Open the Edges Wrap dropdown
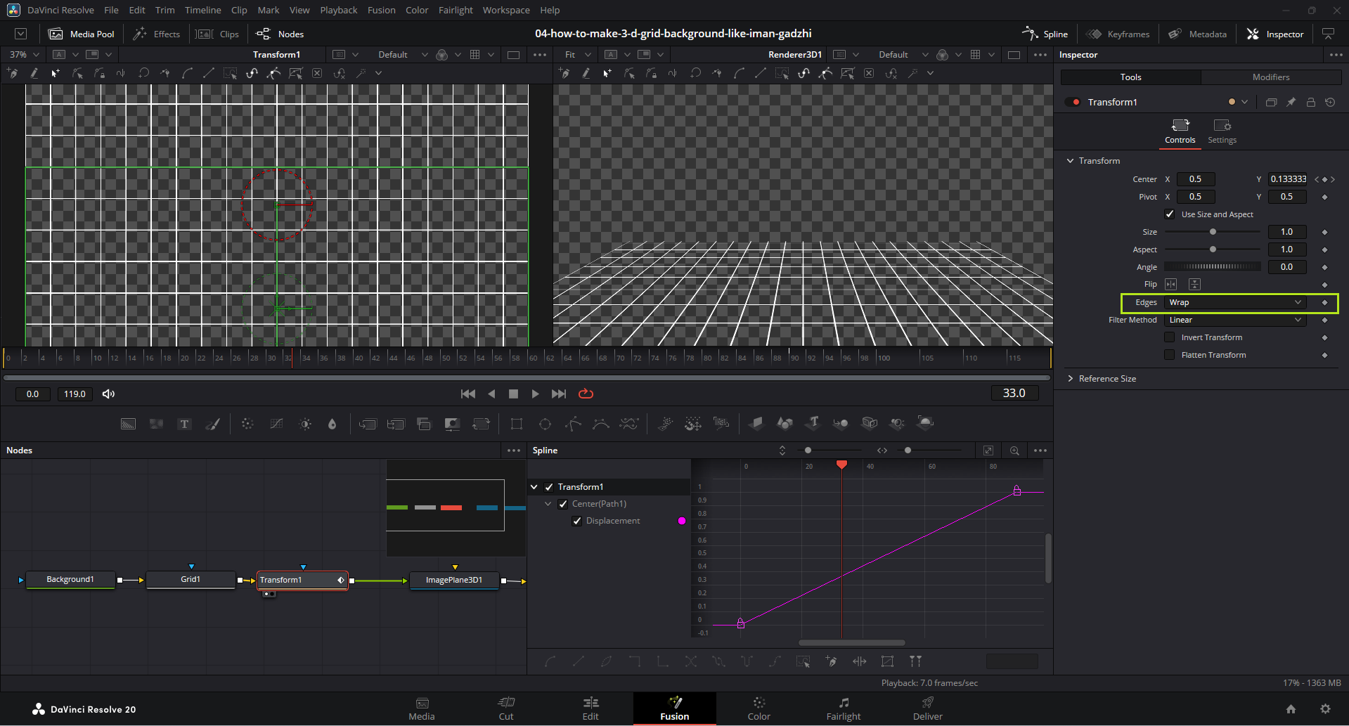This screenshot has height=726, width=1349. pos(1234,302)
